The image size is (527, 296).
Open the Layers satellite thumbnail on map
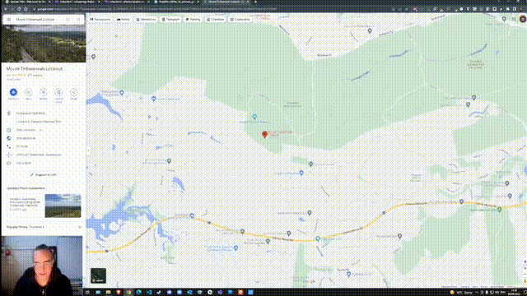[98, 275]
